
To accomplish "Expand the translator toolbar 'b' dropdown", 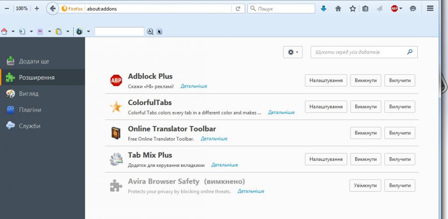I will [88, 32].
